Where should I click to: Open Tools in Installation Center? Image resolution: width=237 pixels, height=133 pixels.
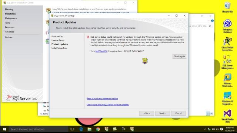click(x=7, y=23)
